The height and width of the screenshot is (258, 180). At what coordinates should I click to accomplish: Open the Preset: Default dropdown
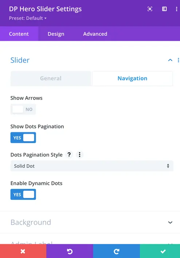coord(28,18)
